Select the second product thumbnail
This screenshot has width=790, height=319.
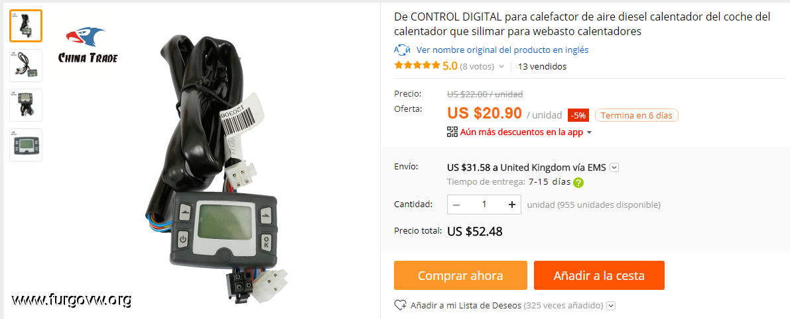(26, 66)
